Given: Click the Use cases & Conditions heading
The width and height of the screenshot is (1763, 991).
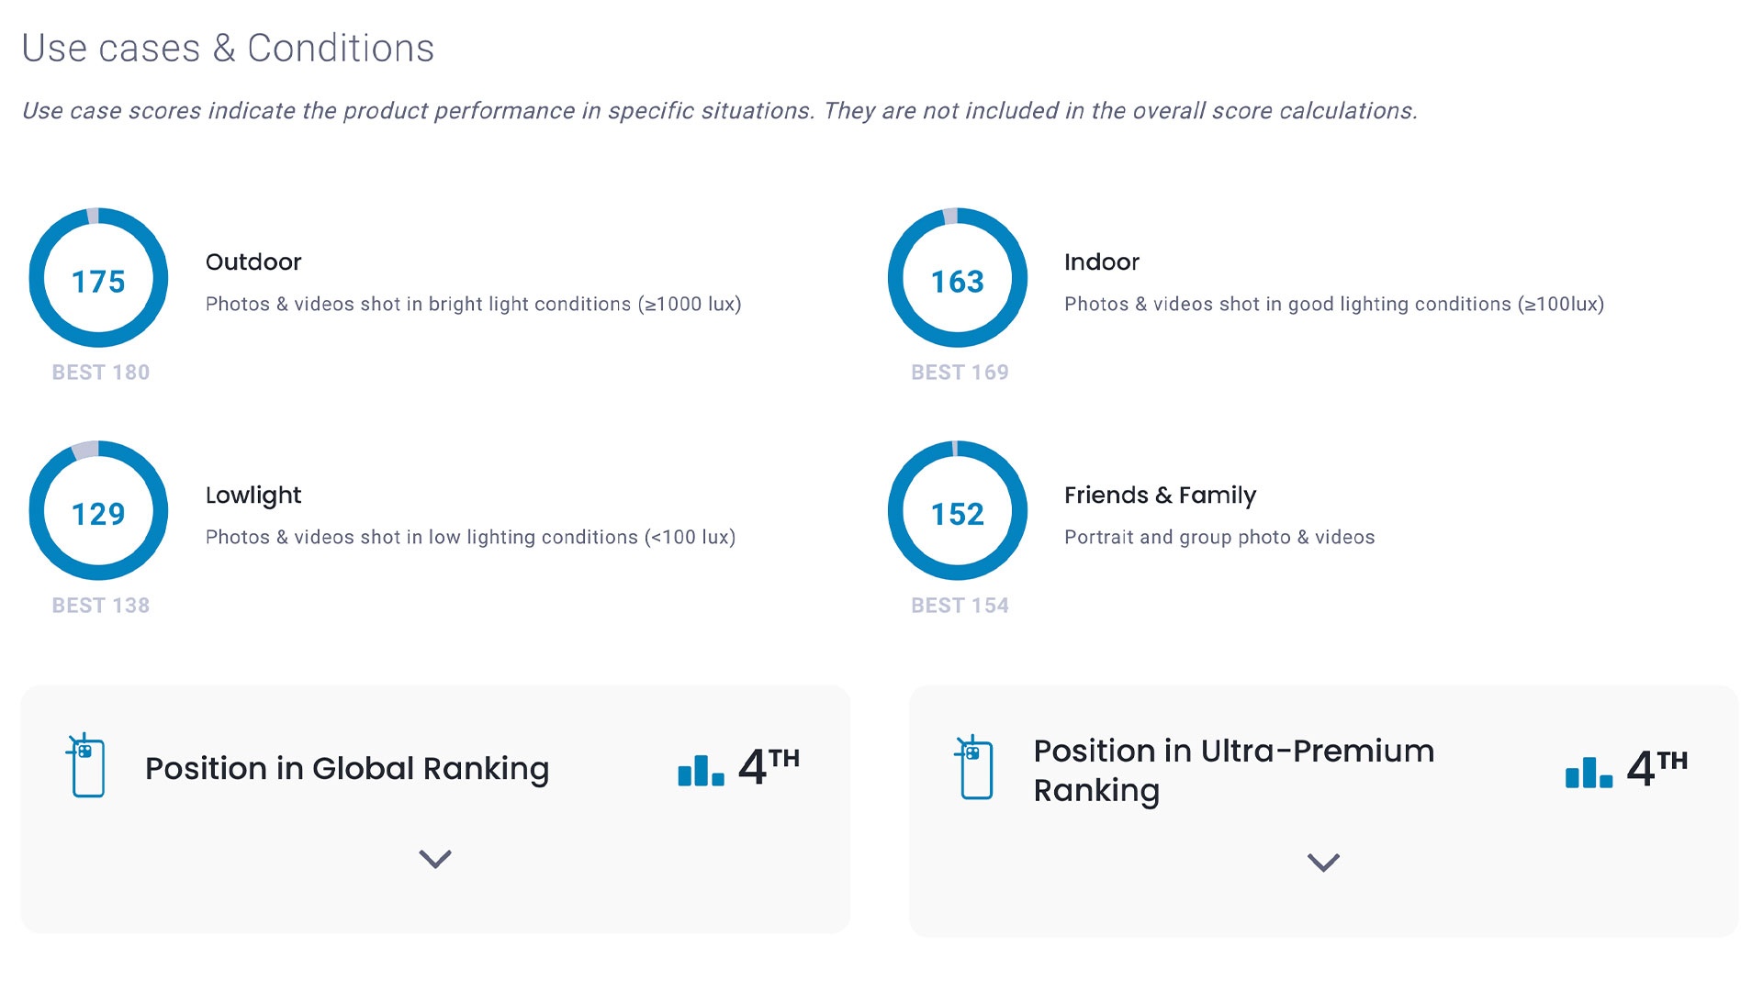Looking at the screenshot, I should (228, 49).
